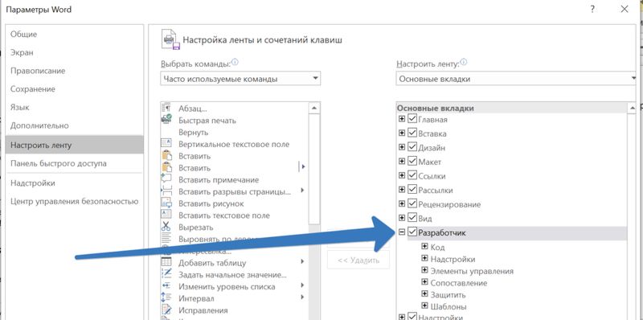The width and height of the screenshot is (643, 320).
Task: Expand the Код group
Action: 425,247
